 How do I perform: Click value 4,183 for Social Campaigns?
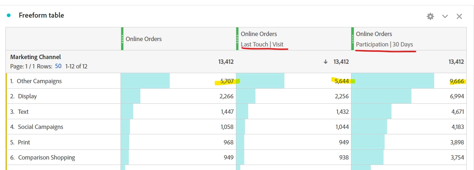pos(457,127)
